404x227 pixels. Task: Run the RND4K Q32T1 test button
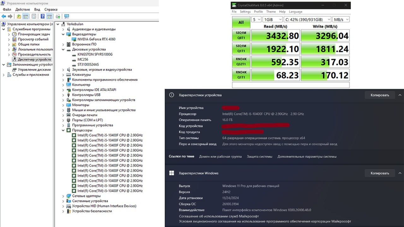pyautogui.click(x=241, y=62)
